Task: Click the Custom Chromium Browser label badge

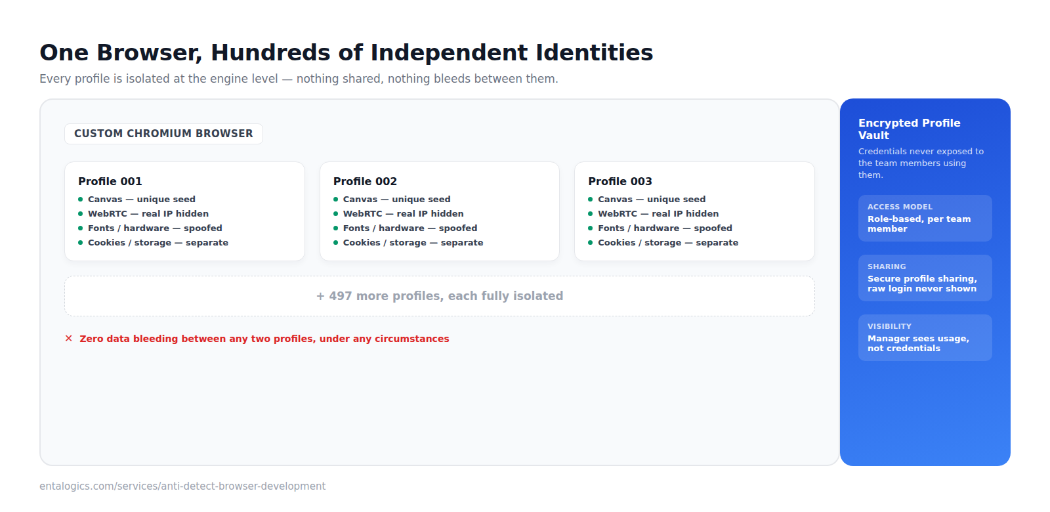Action: click(x=163, y=134)
